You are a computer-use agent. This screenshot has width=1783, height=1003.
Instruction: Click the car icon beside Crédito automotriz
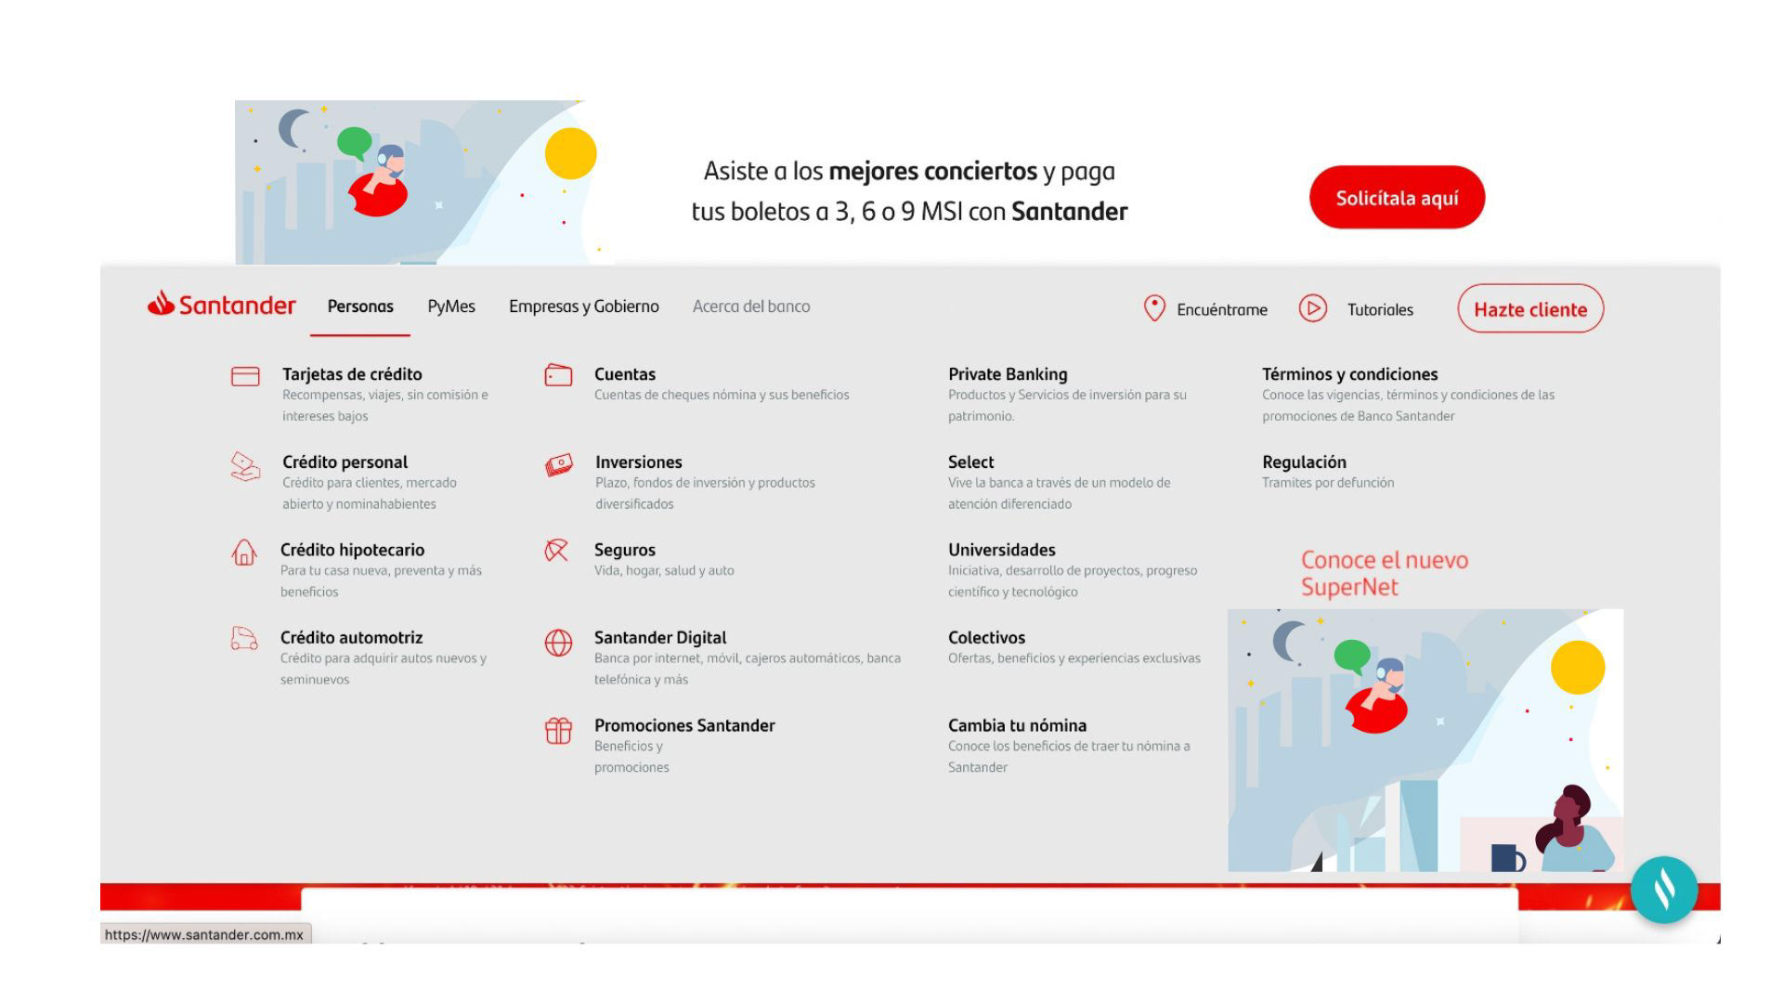pos(243,638)
